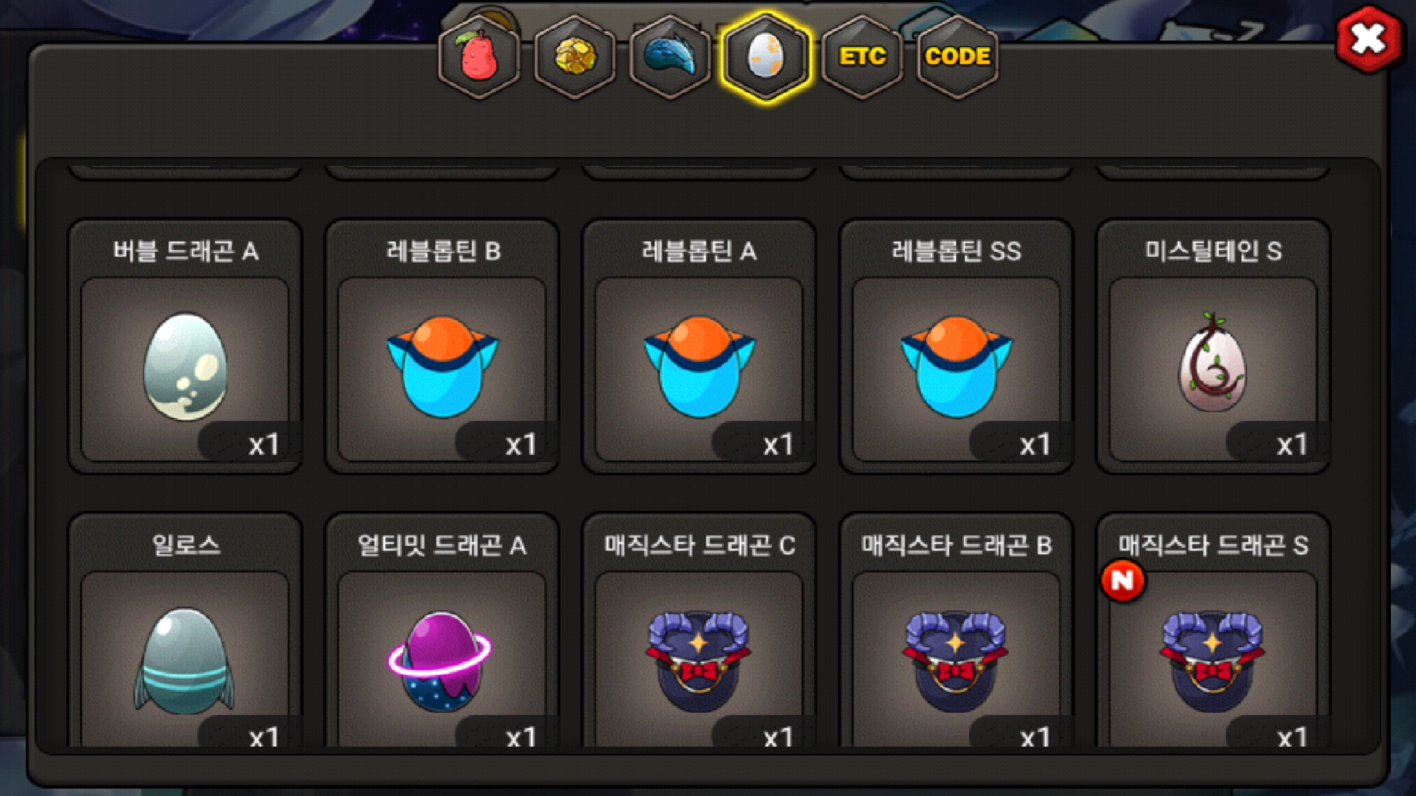Choose the 얼티밋 드래곤 A planet egg
Viewport: 1416px width, 796px height.
(442, 631)
